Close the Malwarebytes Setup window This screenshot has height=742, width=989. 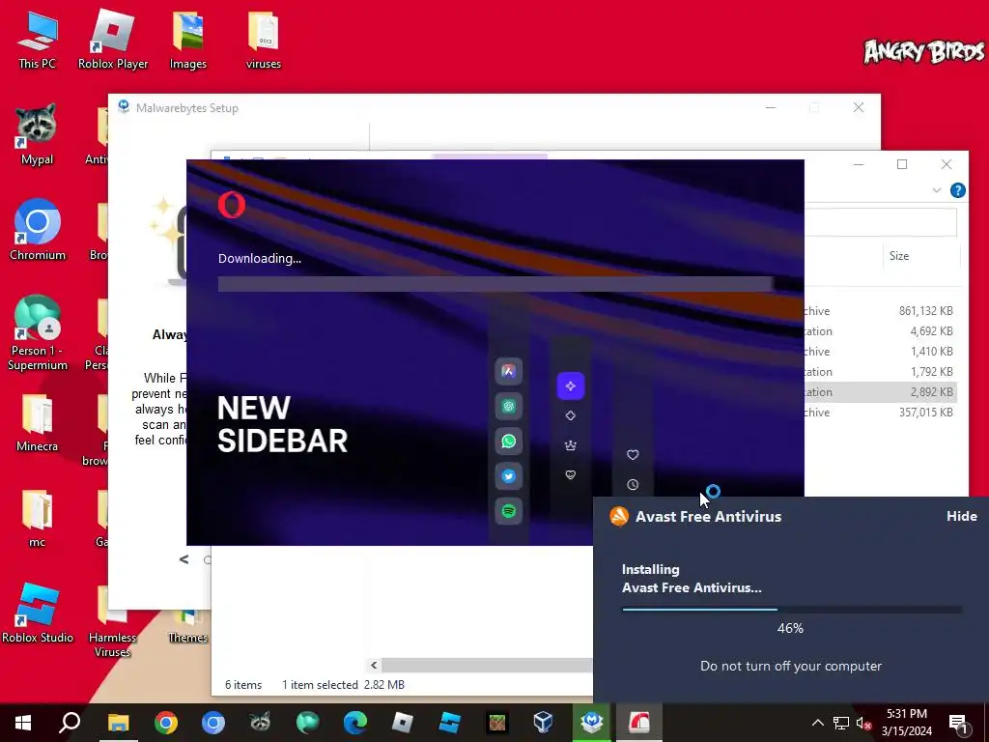(859, 107)
